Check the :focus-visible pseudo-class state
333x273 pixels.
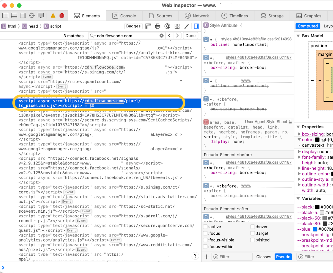tap(205, 240)
